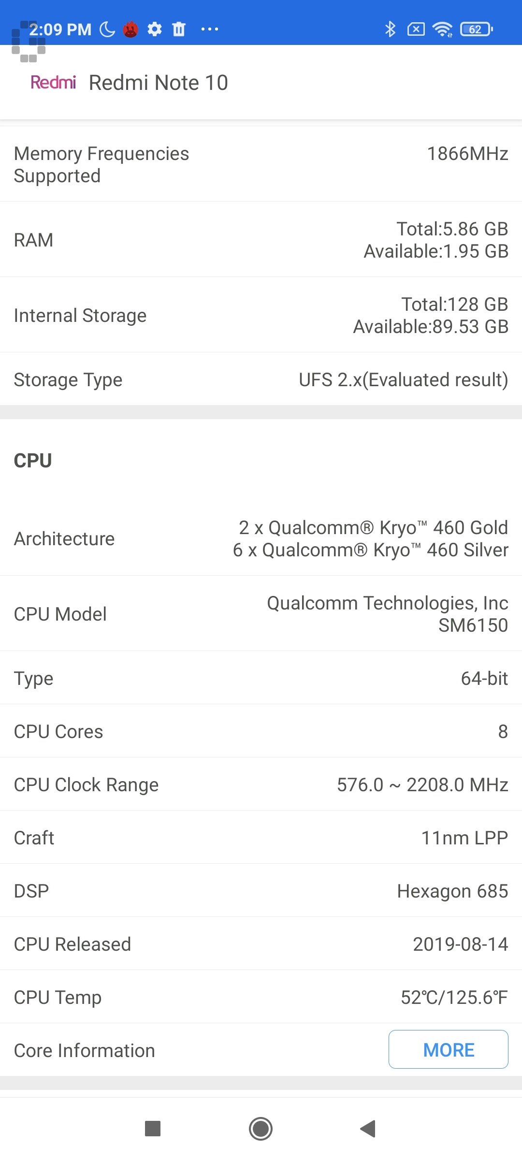Tap the RAM details row
This screenshot has height=1160, width=522.
[261, 240]
